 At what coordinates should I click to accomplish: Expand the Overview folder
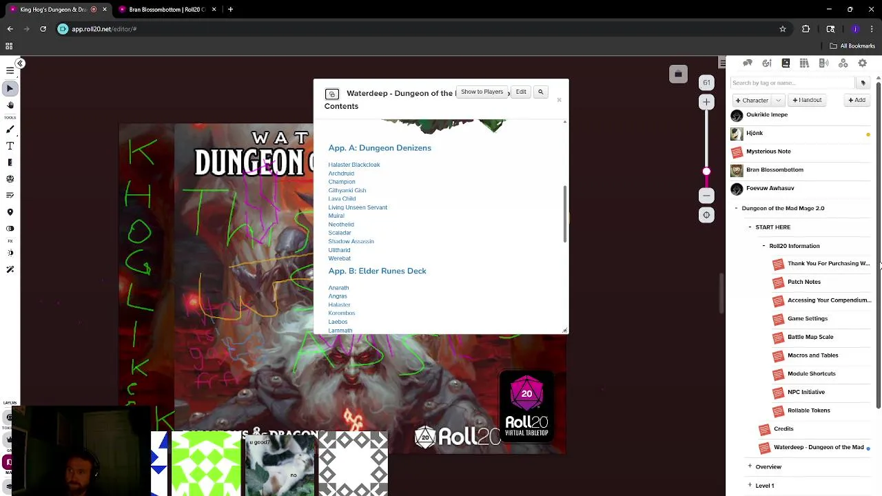point(750,466)
